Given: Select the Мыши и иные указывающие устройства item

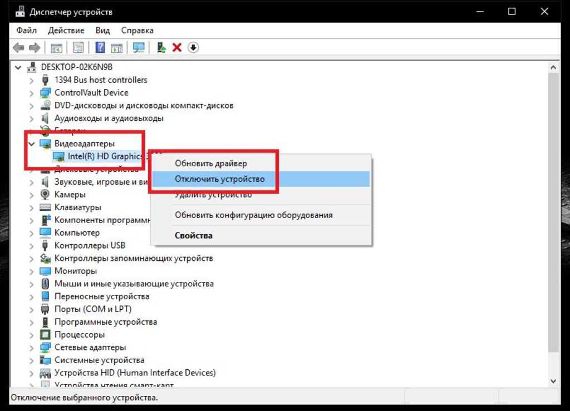Looking at the screenshot, I should pyautogui.click(x=134, y=284).
